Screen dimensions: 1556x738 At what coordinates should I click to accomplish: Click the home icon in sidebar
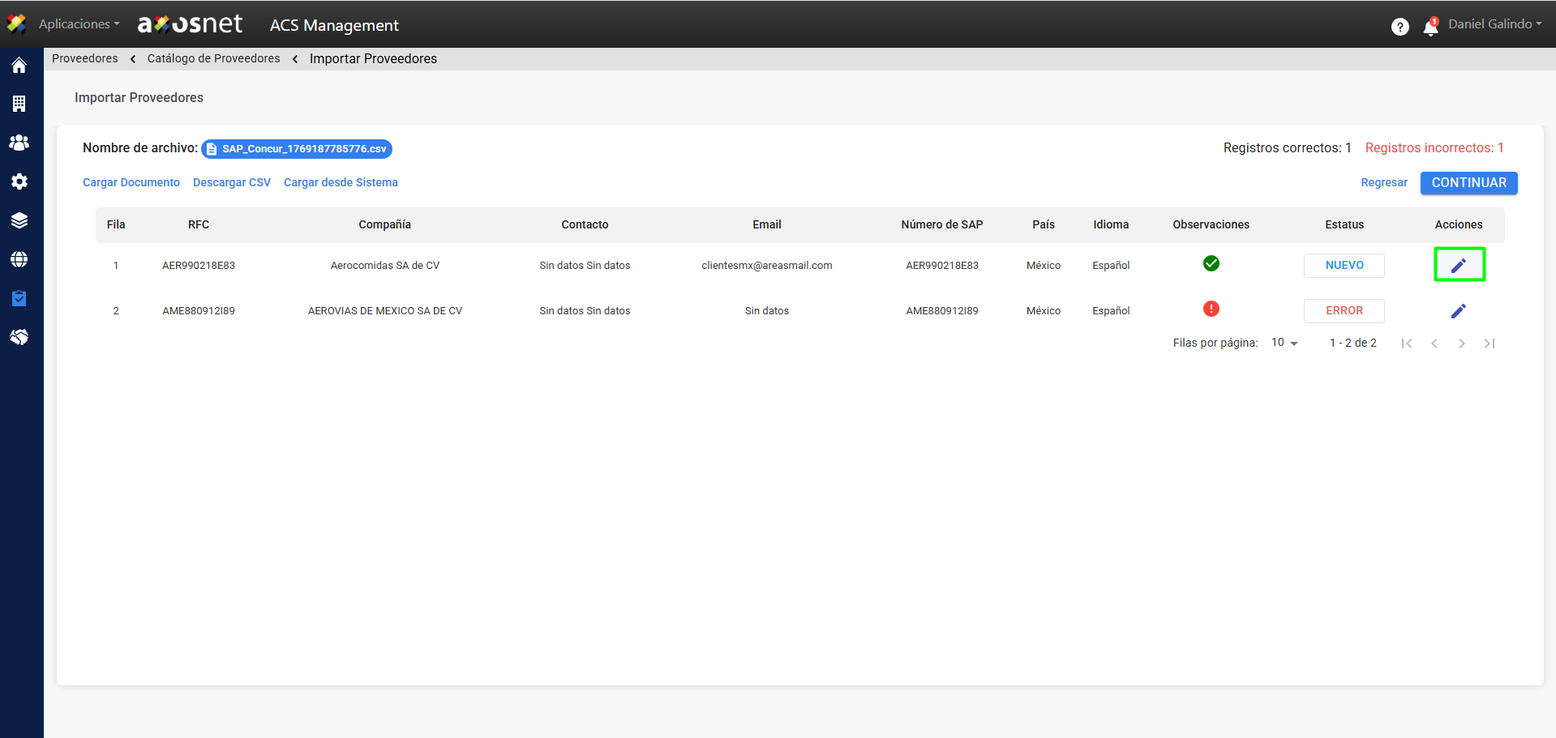[x=19, y=66]
